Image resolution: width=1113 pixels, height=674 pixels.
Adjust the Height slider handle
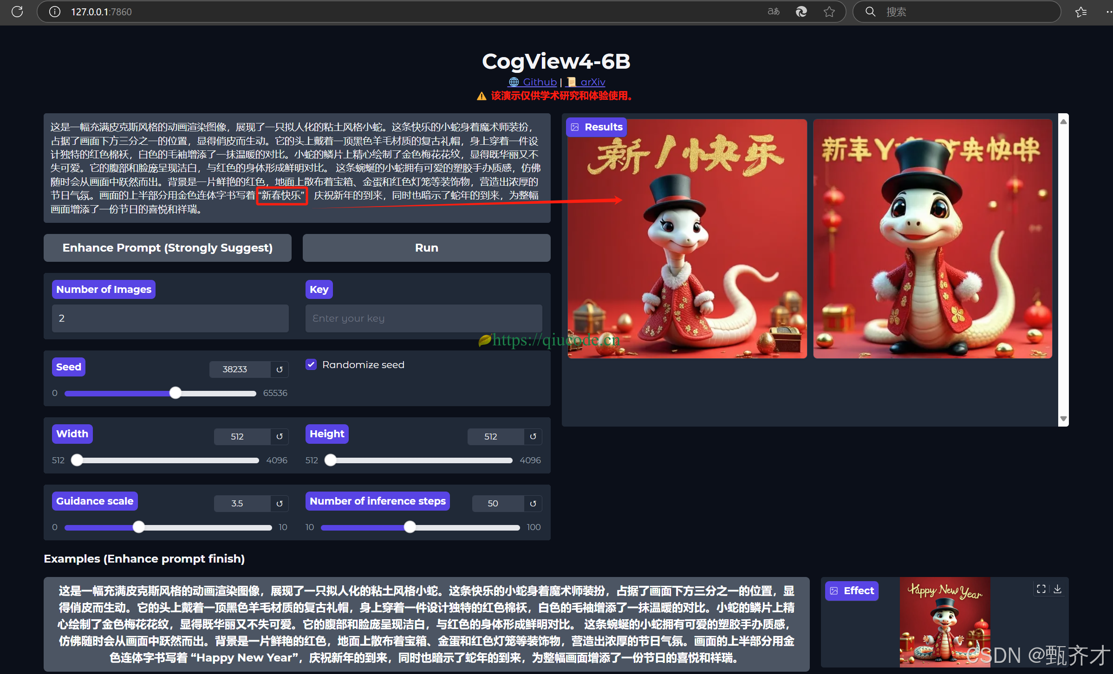(x=331, y=460)
